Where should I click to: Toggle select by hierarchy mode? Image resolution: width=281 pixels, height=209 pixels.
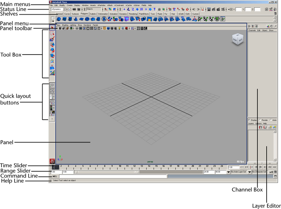click(x=106, y=9)
